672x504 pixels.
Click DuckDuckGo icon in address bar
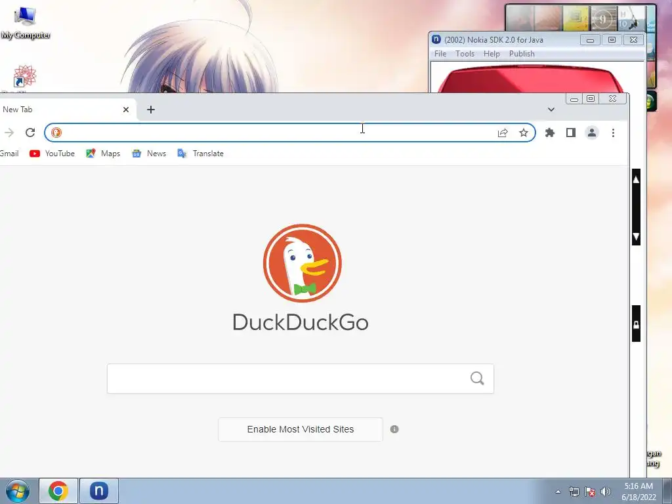tap(56, 133)
